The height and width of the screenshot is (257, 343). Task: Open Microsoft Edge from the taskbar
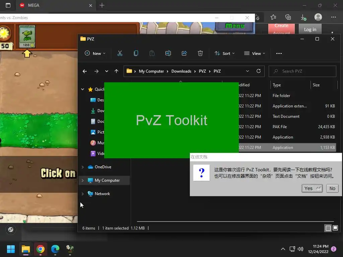click(x=55, y=249)
